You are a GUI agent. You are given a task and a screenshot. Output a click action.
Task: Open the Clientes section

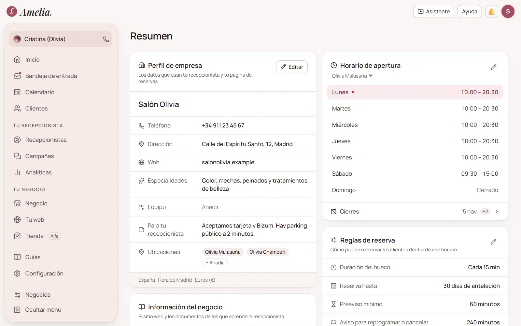tap(61, 109)
